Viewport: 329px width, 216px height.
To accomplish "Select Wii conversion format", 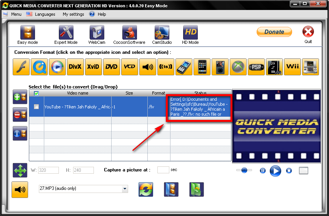I will point(292,67).
